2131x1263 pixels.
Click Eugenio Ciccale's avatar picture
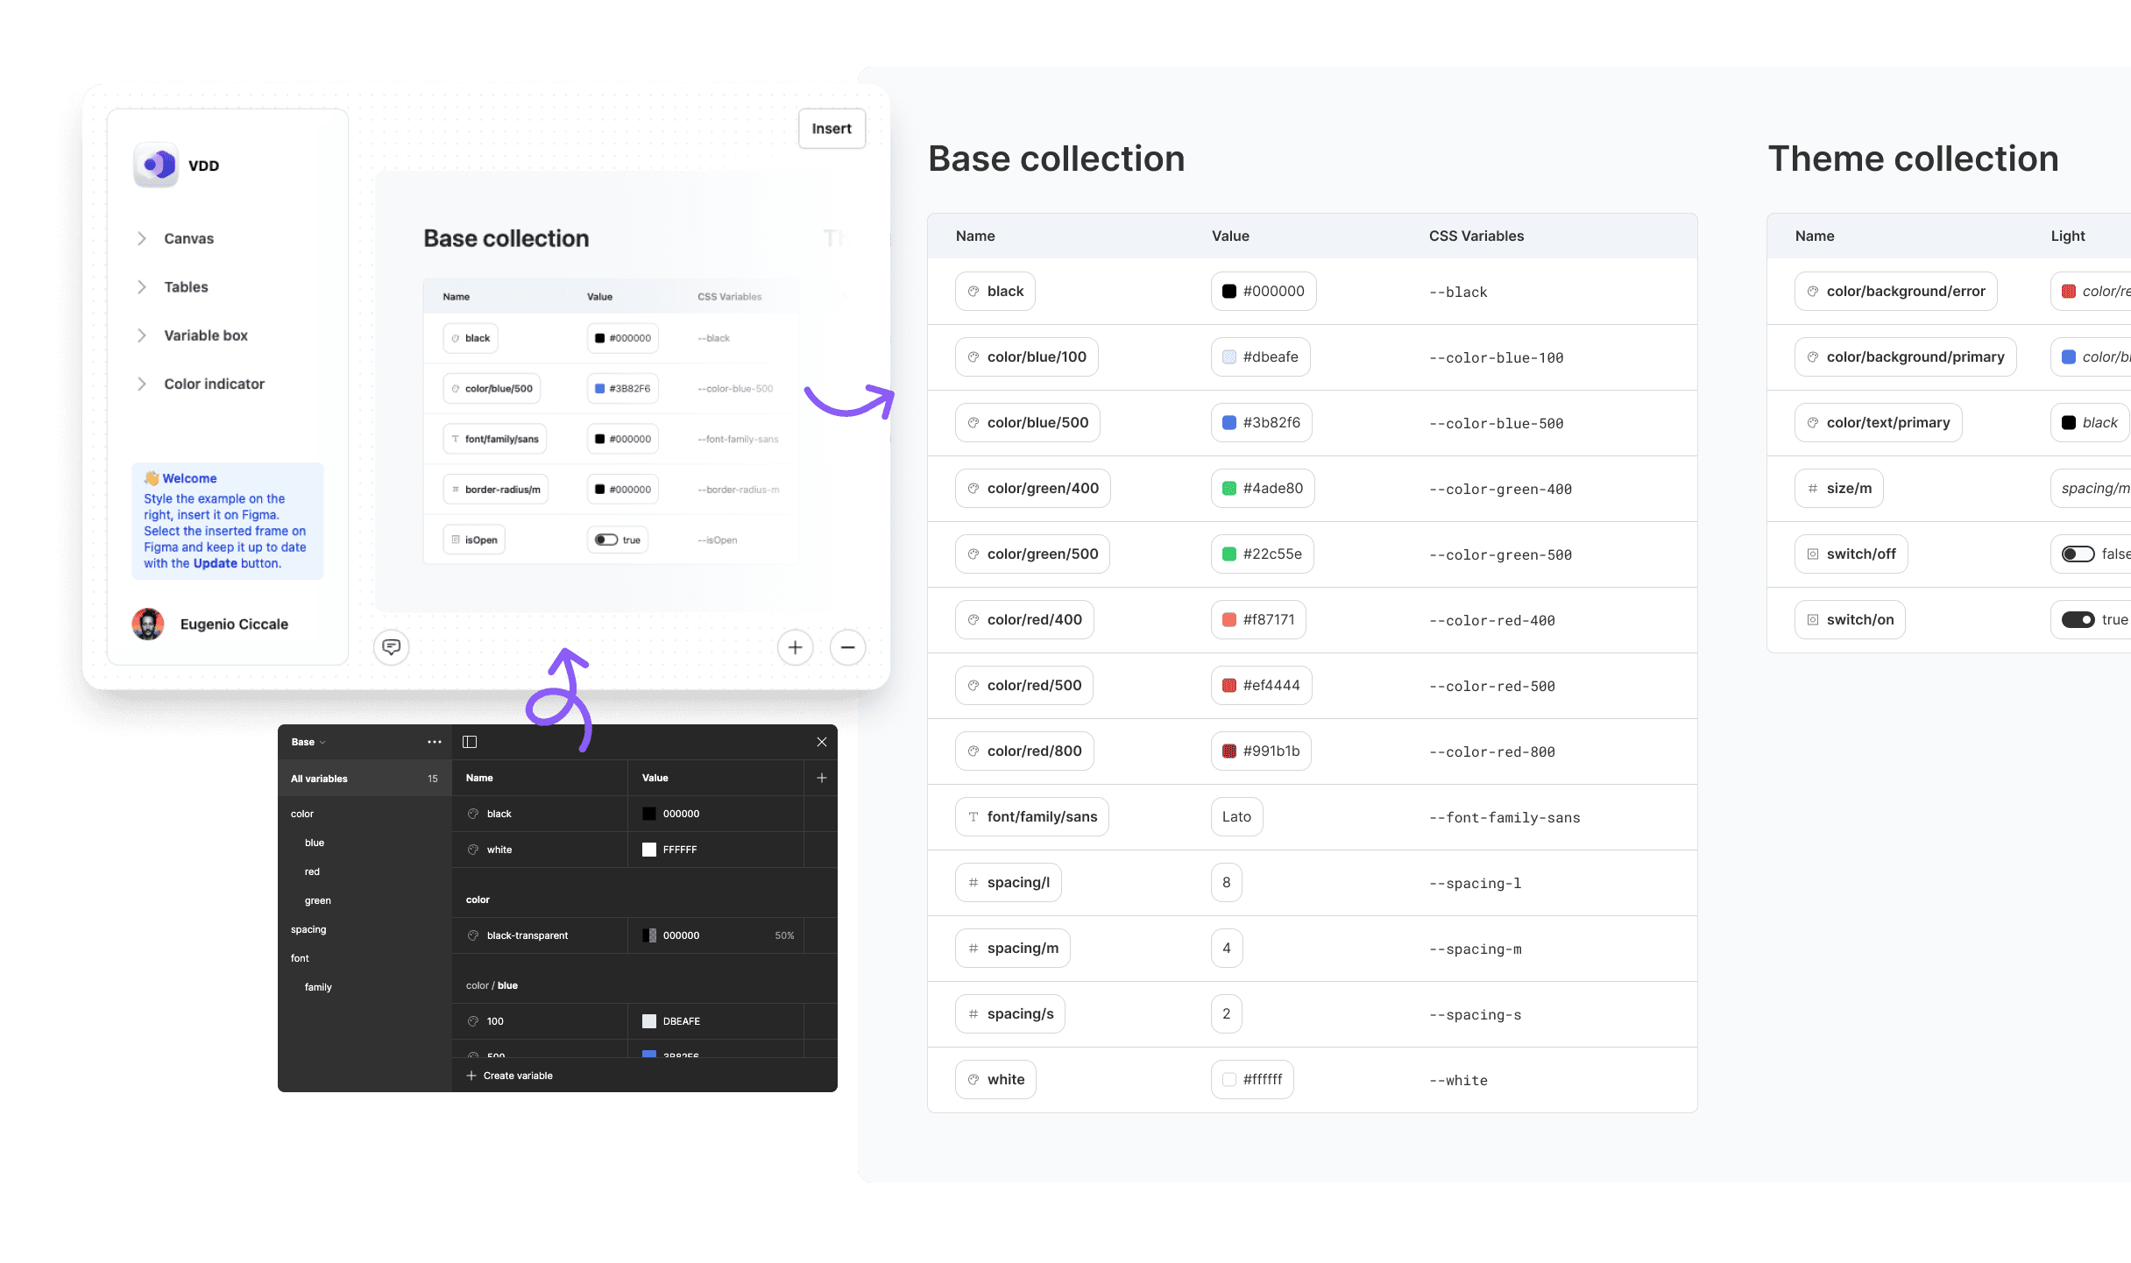(148, 624)
